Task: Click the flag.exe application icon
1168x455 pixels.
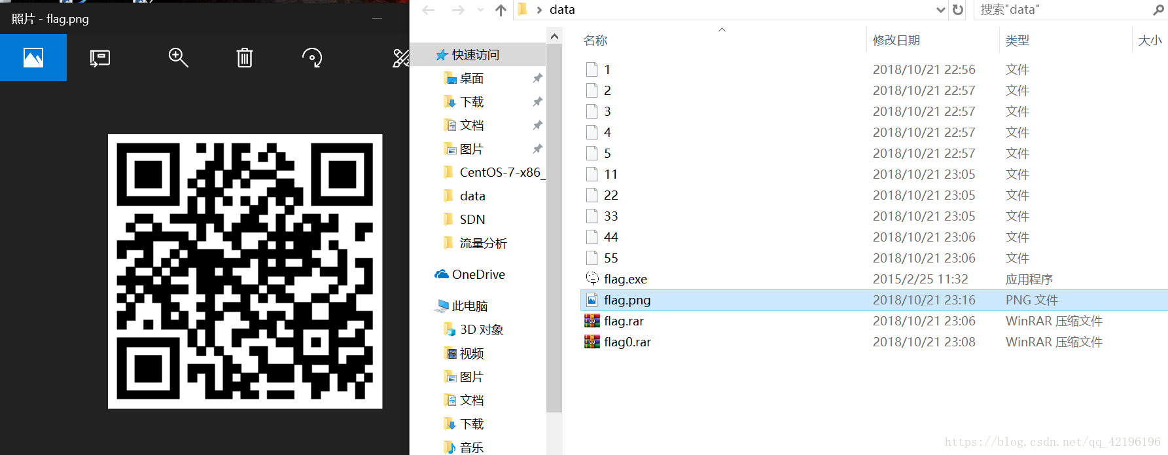Action: [x=592, y=278]
